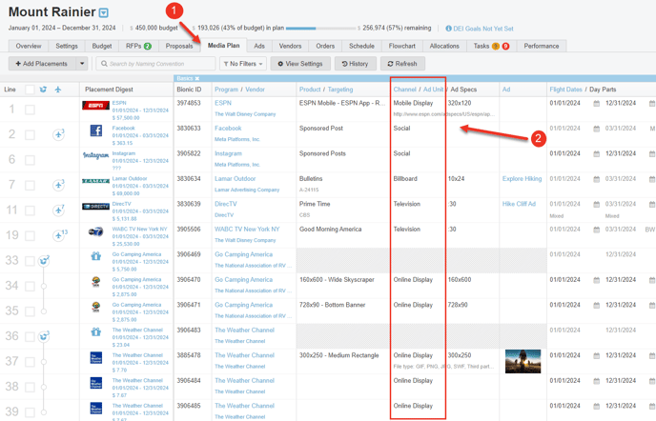Expand the flights icon on Facebook line 2
The width and height of the screenshot is (656, 421).
(58, 135)
